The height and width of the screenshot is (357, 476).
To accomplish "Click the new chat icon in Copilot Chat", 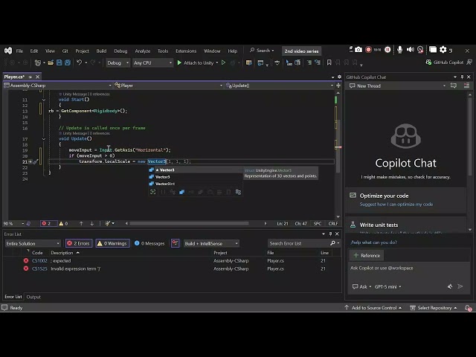I will click(454, 86).
